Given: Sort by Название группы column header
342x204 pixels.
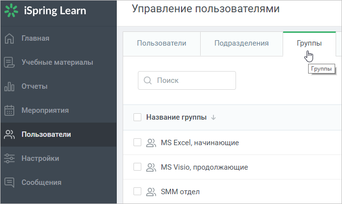Looking at the screenshot, I should click(176, 117).
